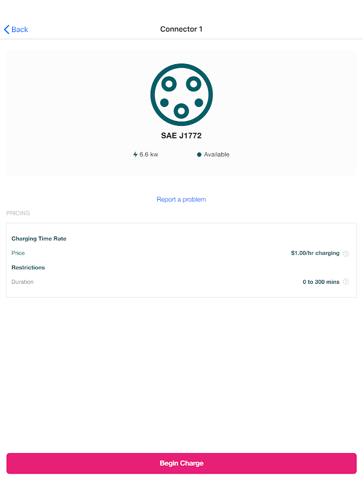Click the $1.00/hr charging price value
Image resolution: width=363 pixels, height=484 pixels.
(315, 253)
